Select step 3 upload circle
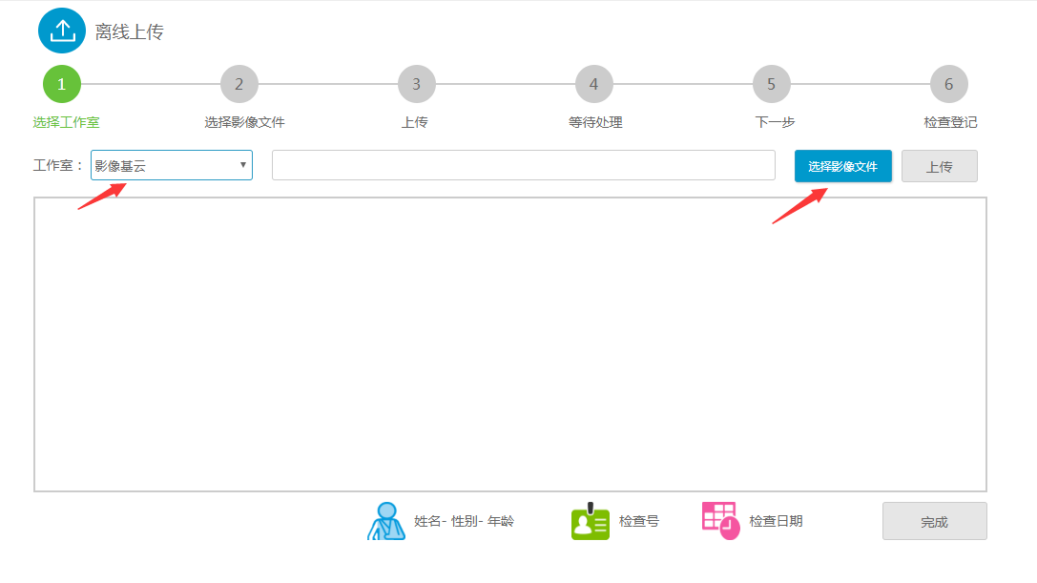This screenshot has height=583, width=1037. [417, 84]
